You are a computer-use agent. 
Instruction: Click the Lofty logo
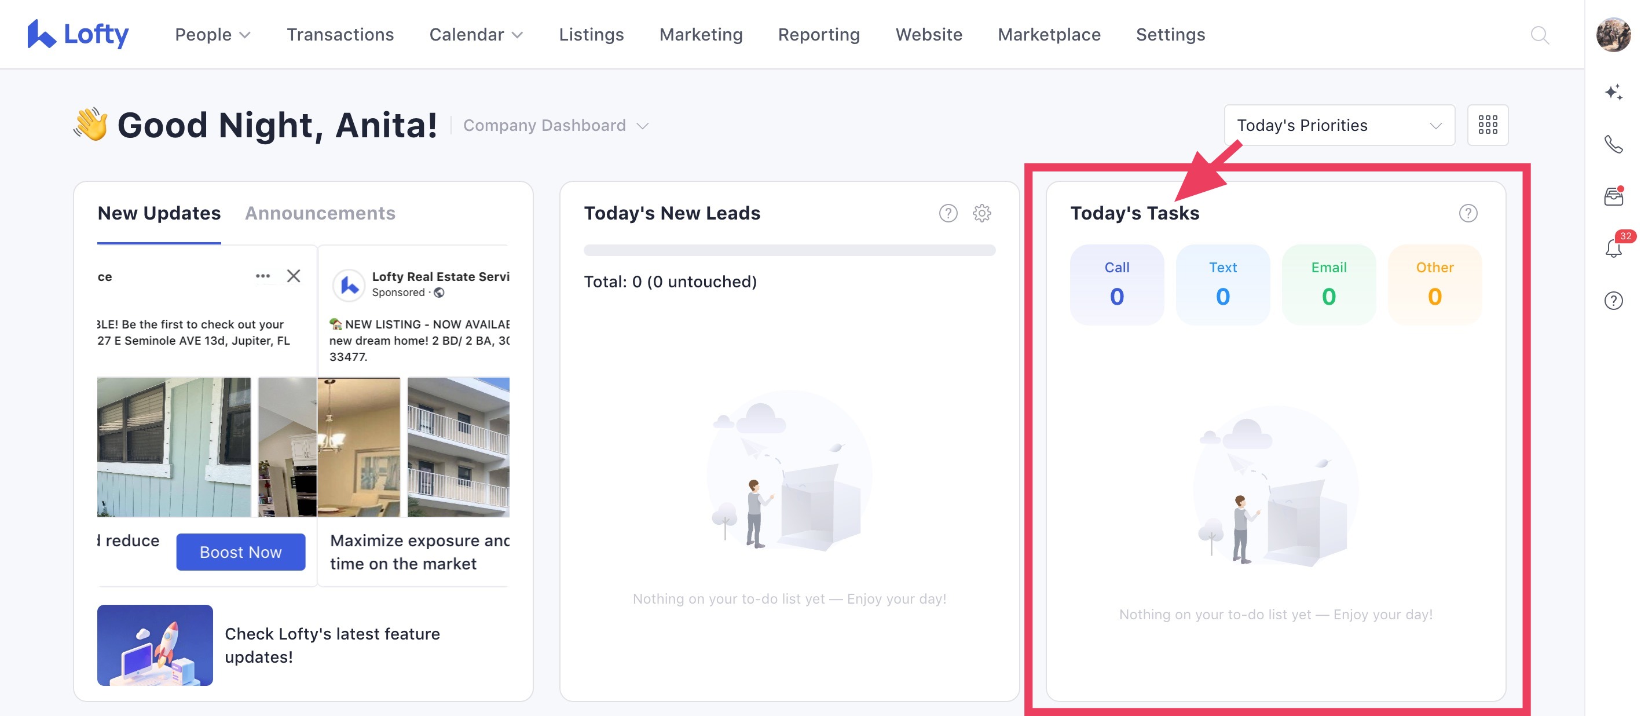(78, 34)
